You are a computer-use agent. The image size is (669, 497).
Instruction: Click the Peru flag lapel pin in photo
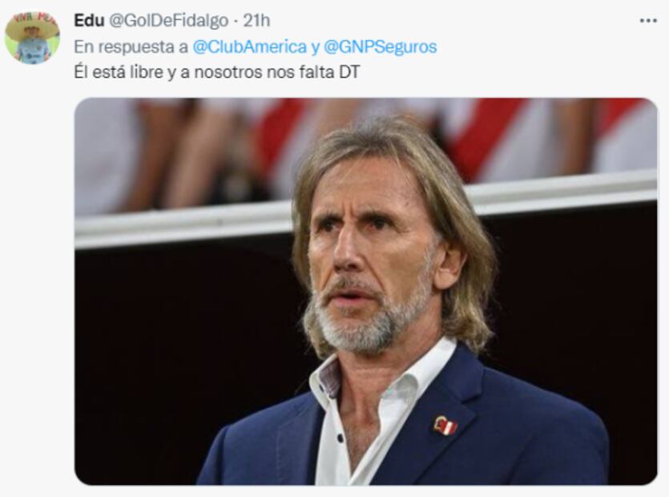pyautogui.click(x=445, y=425)
